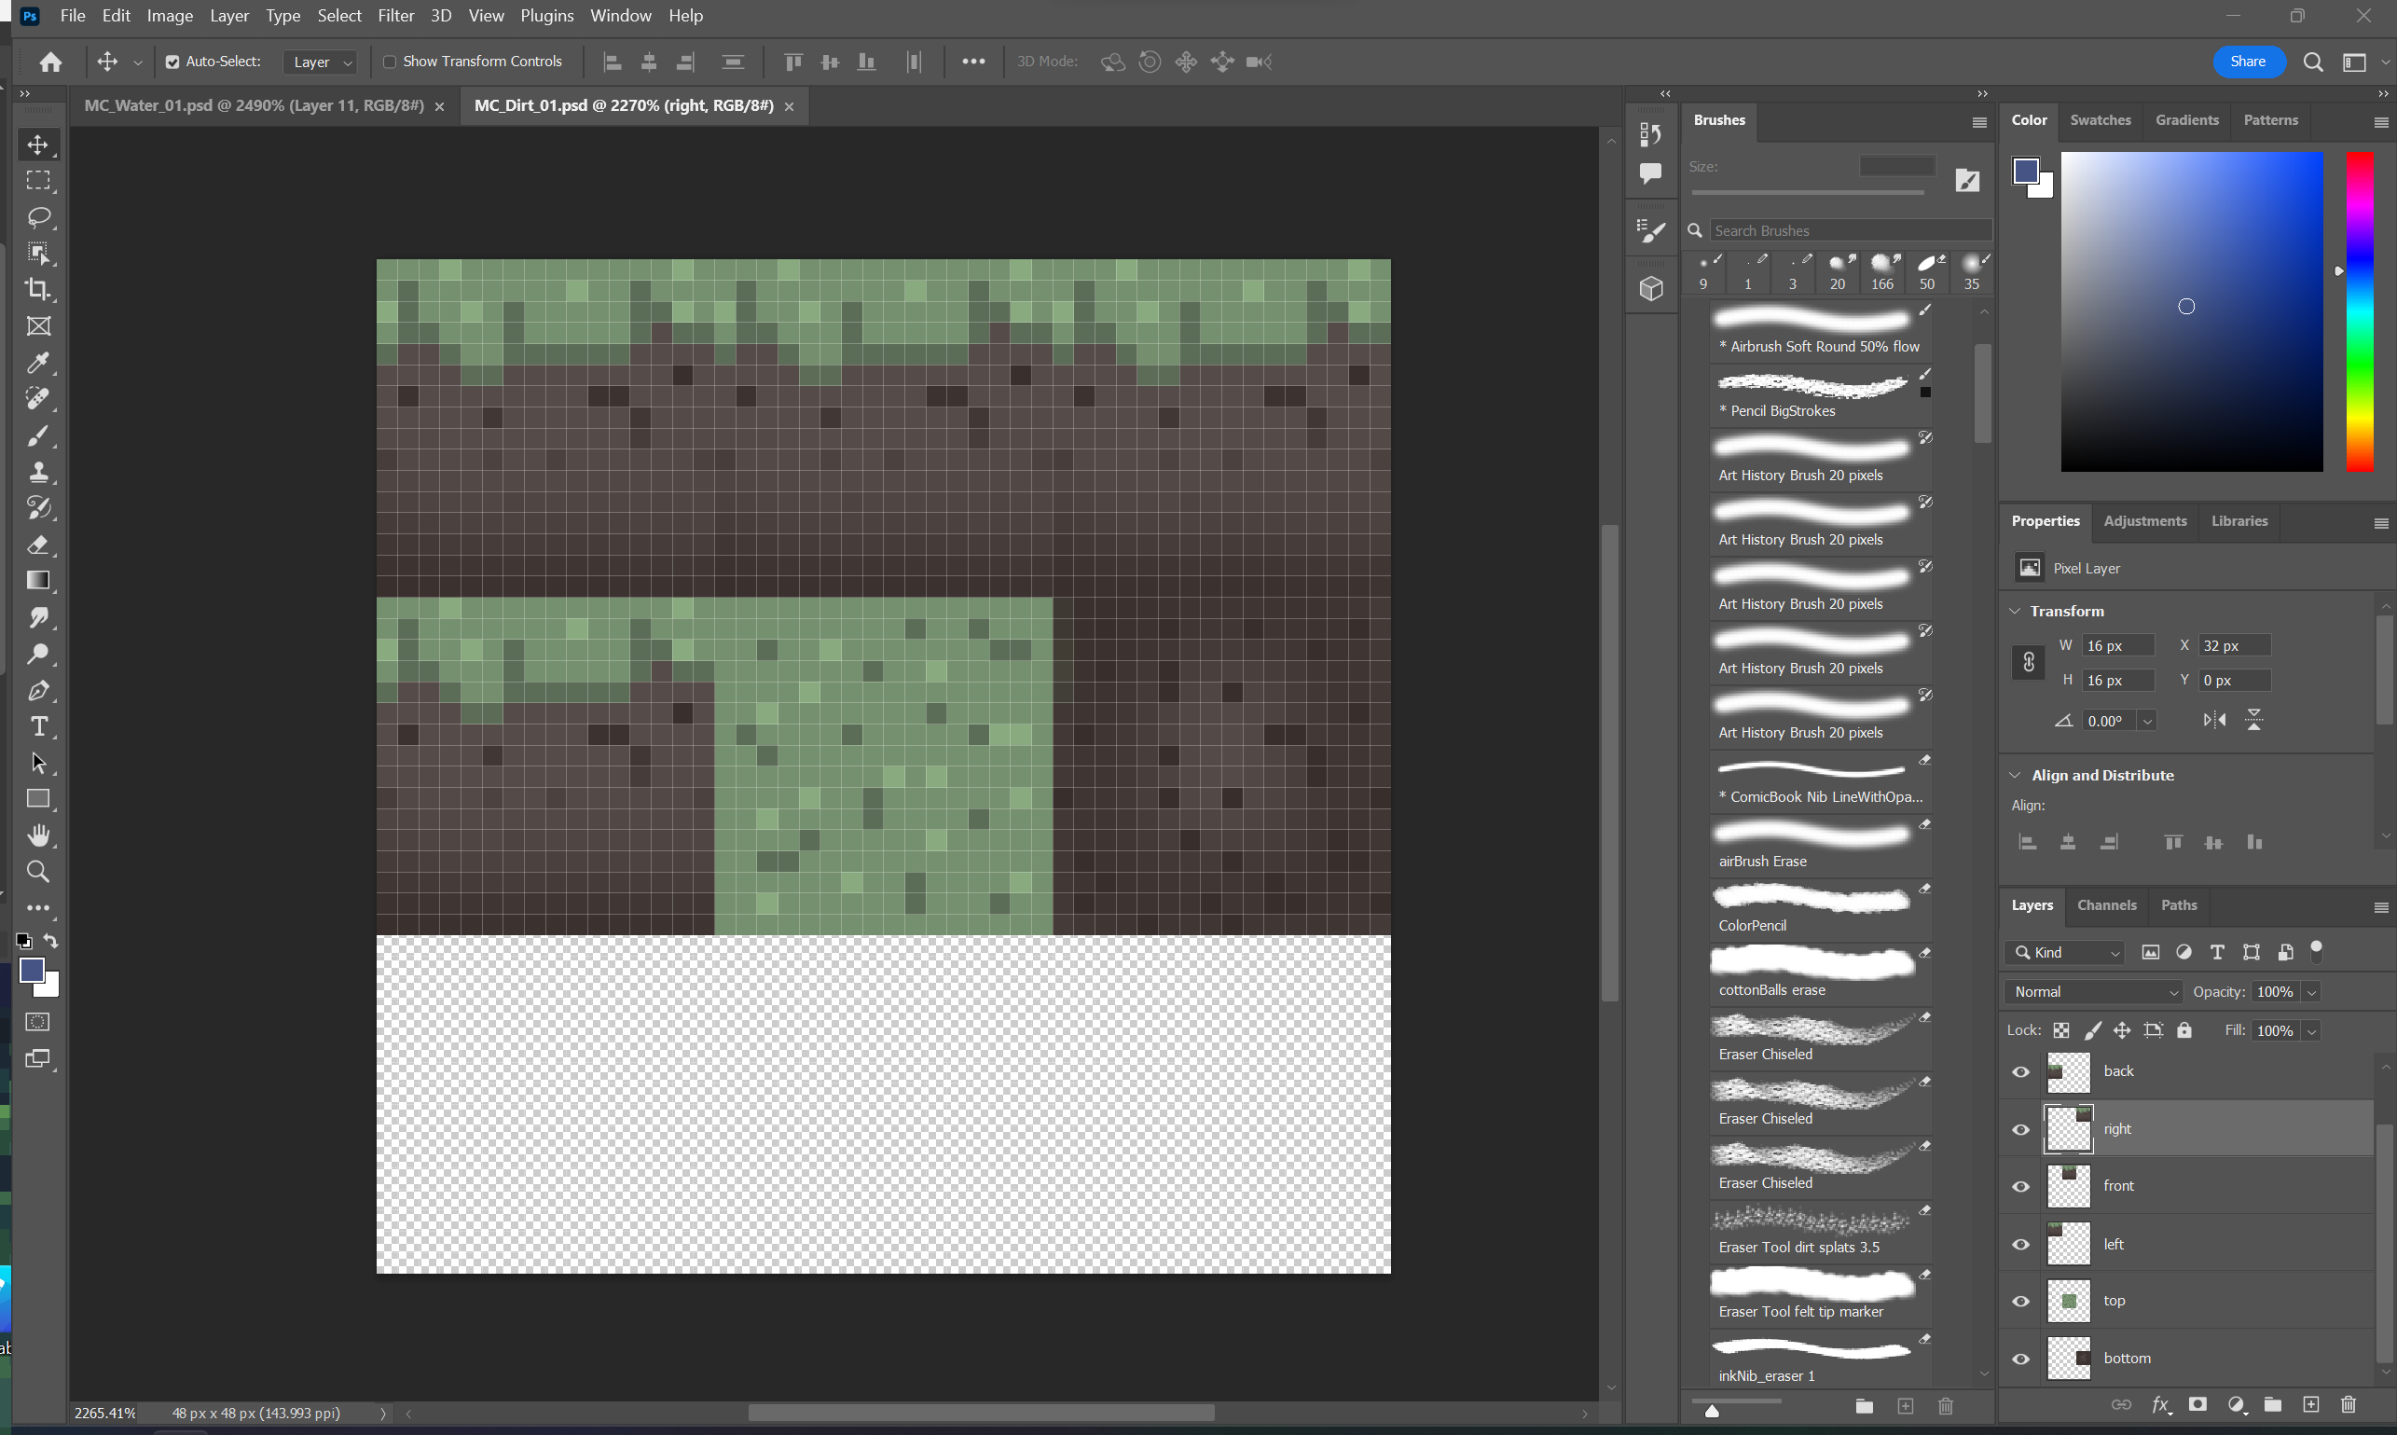Open the Normal blend mode dropdown
2397x1435 pixels.
(2094, 991)
